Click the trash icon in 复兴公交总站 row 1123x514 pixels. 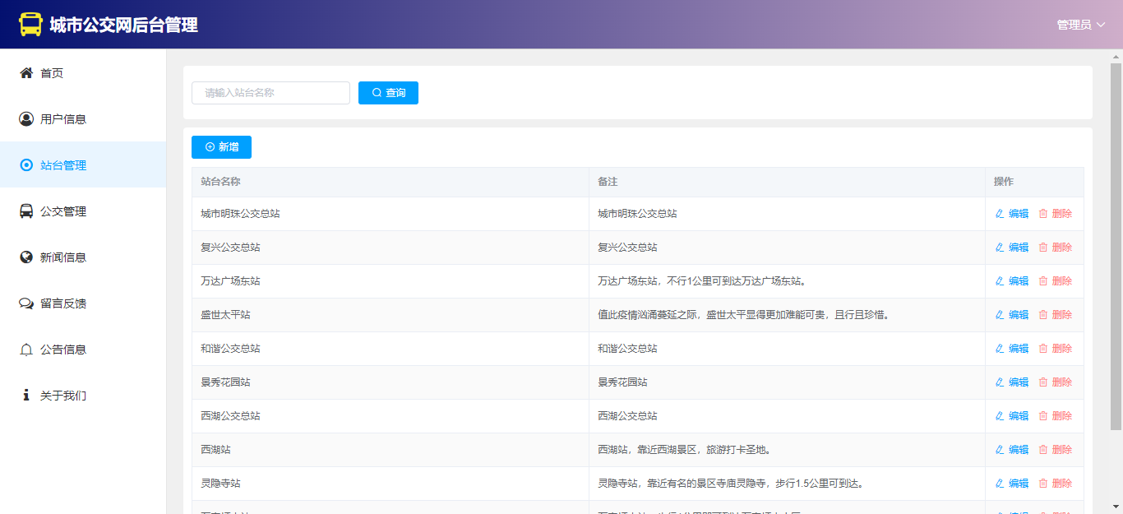[1043, 248]
